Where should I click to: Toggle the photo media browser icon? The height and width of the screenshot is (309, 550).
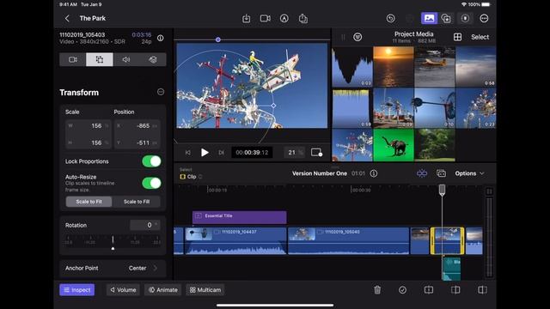[429, 18]
